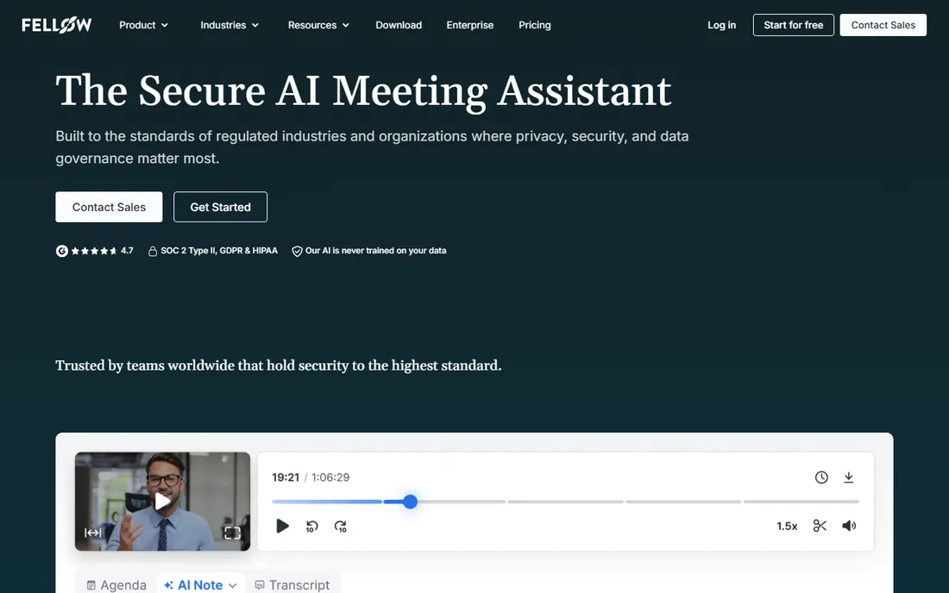The image size is (949, 593).
Task: Click Contact Sales in the header
Action: (883, 25)
